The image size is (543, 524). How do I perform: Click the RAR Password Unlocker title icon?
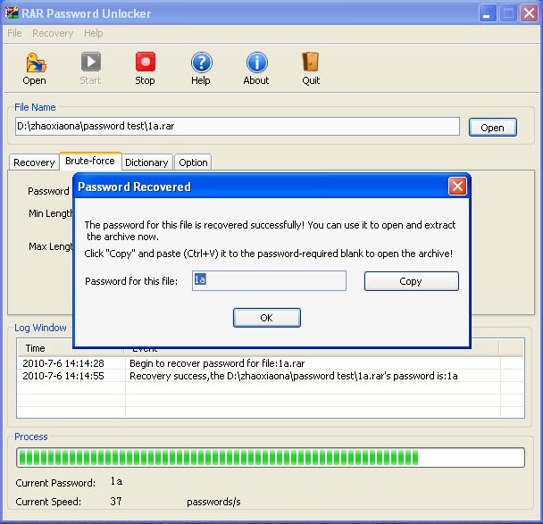pyautogui.click(x=12, y=13)
